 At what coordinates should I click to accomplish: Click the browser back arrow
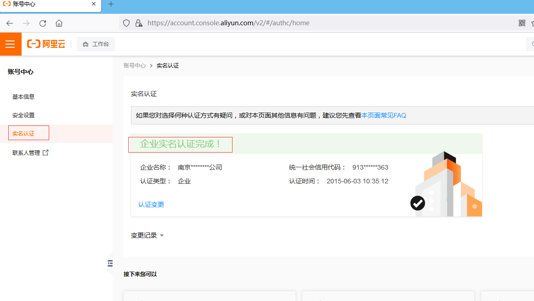tap(10, 23)
